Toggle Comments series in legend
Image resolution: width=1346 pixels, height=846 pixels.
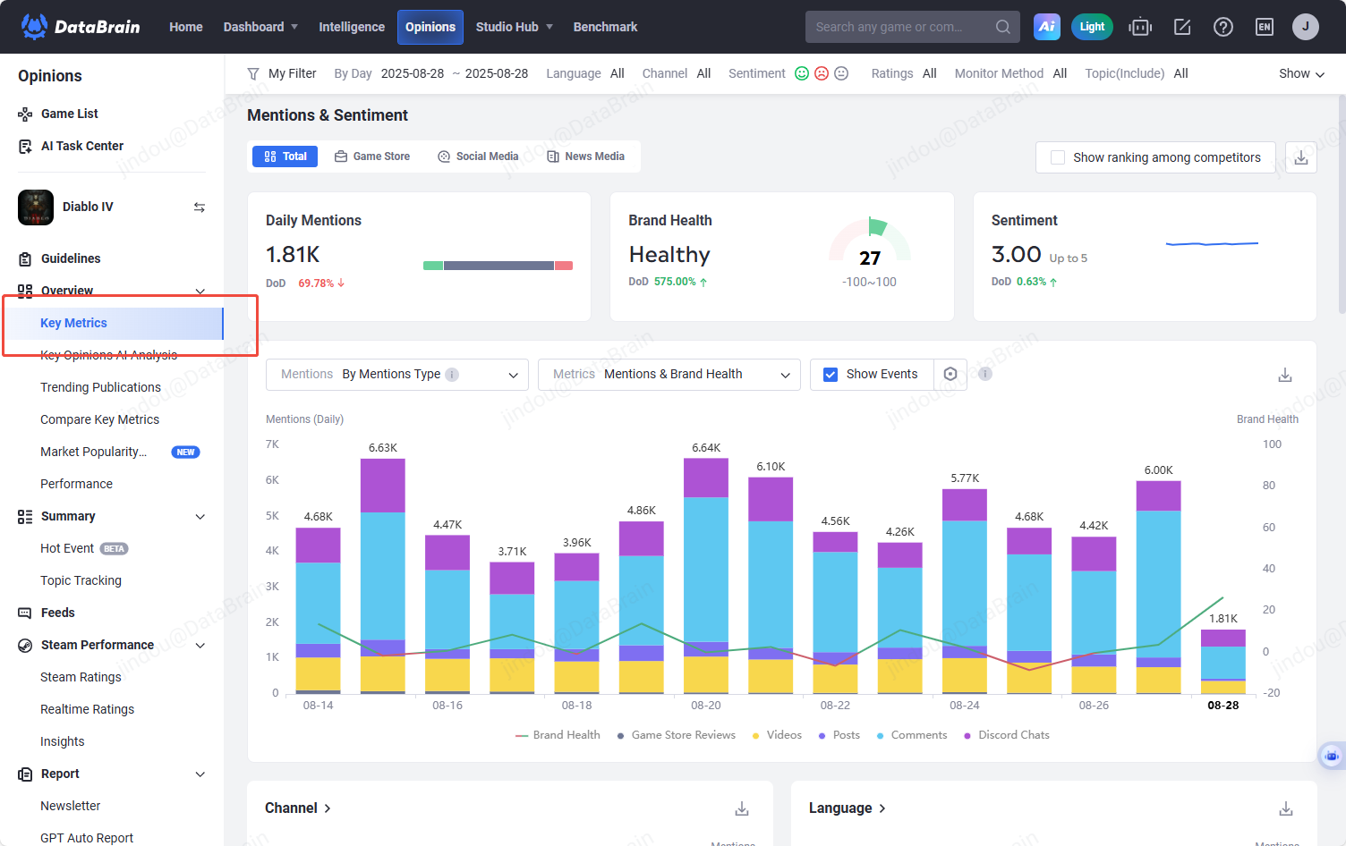coord(912,735)
